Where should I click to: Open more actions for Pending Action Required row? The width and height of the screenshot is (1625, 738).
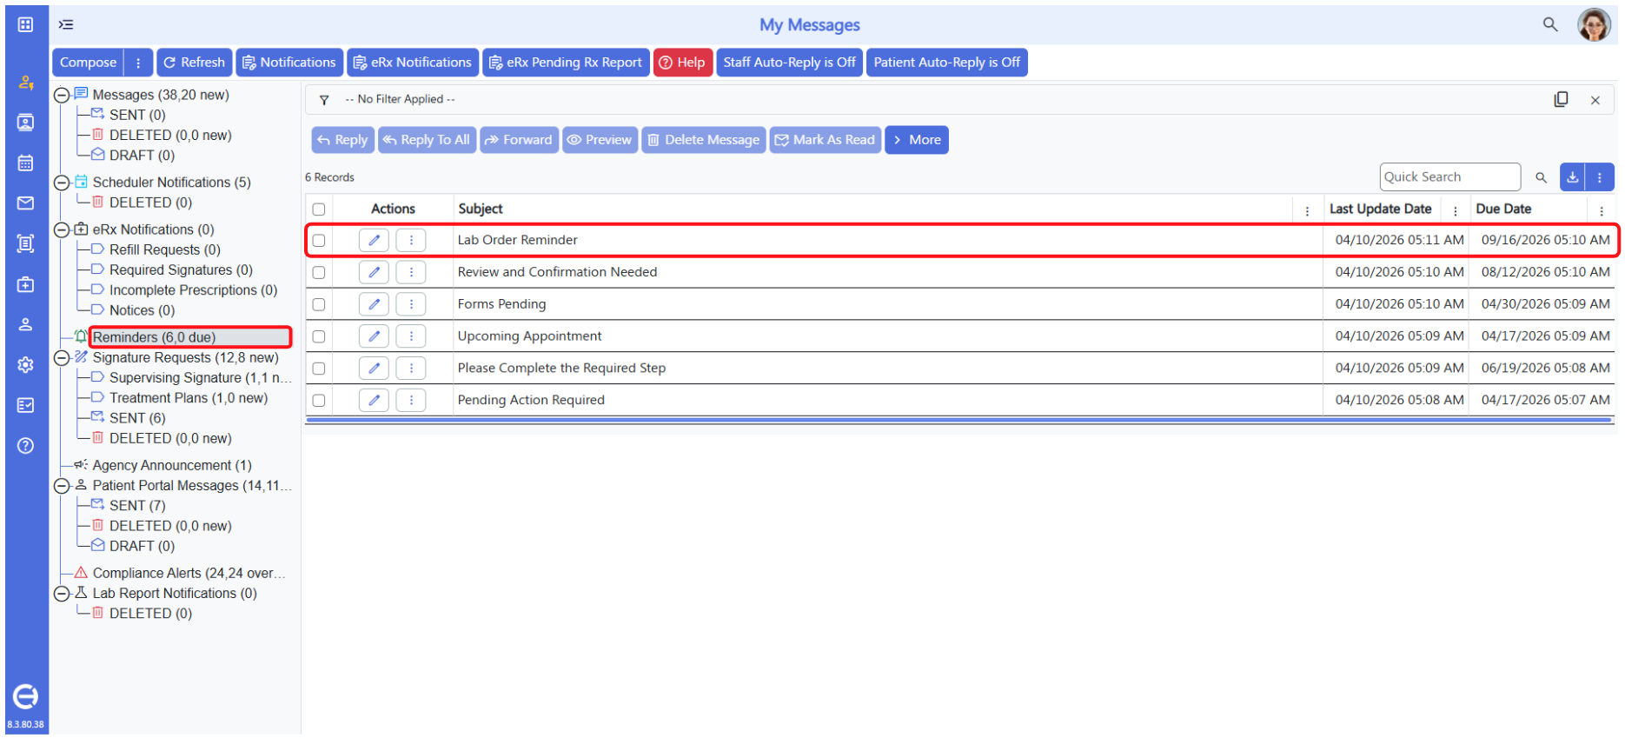click(411, 400)
